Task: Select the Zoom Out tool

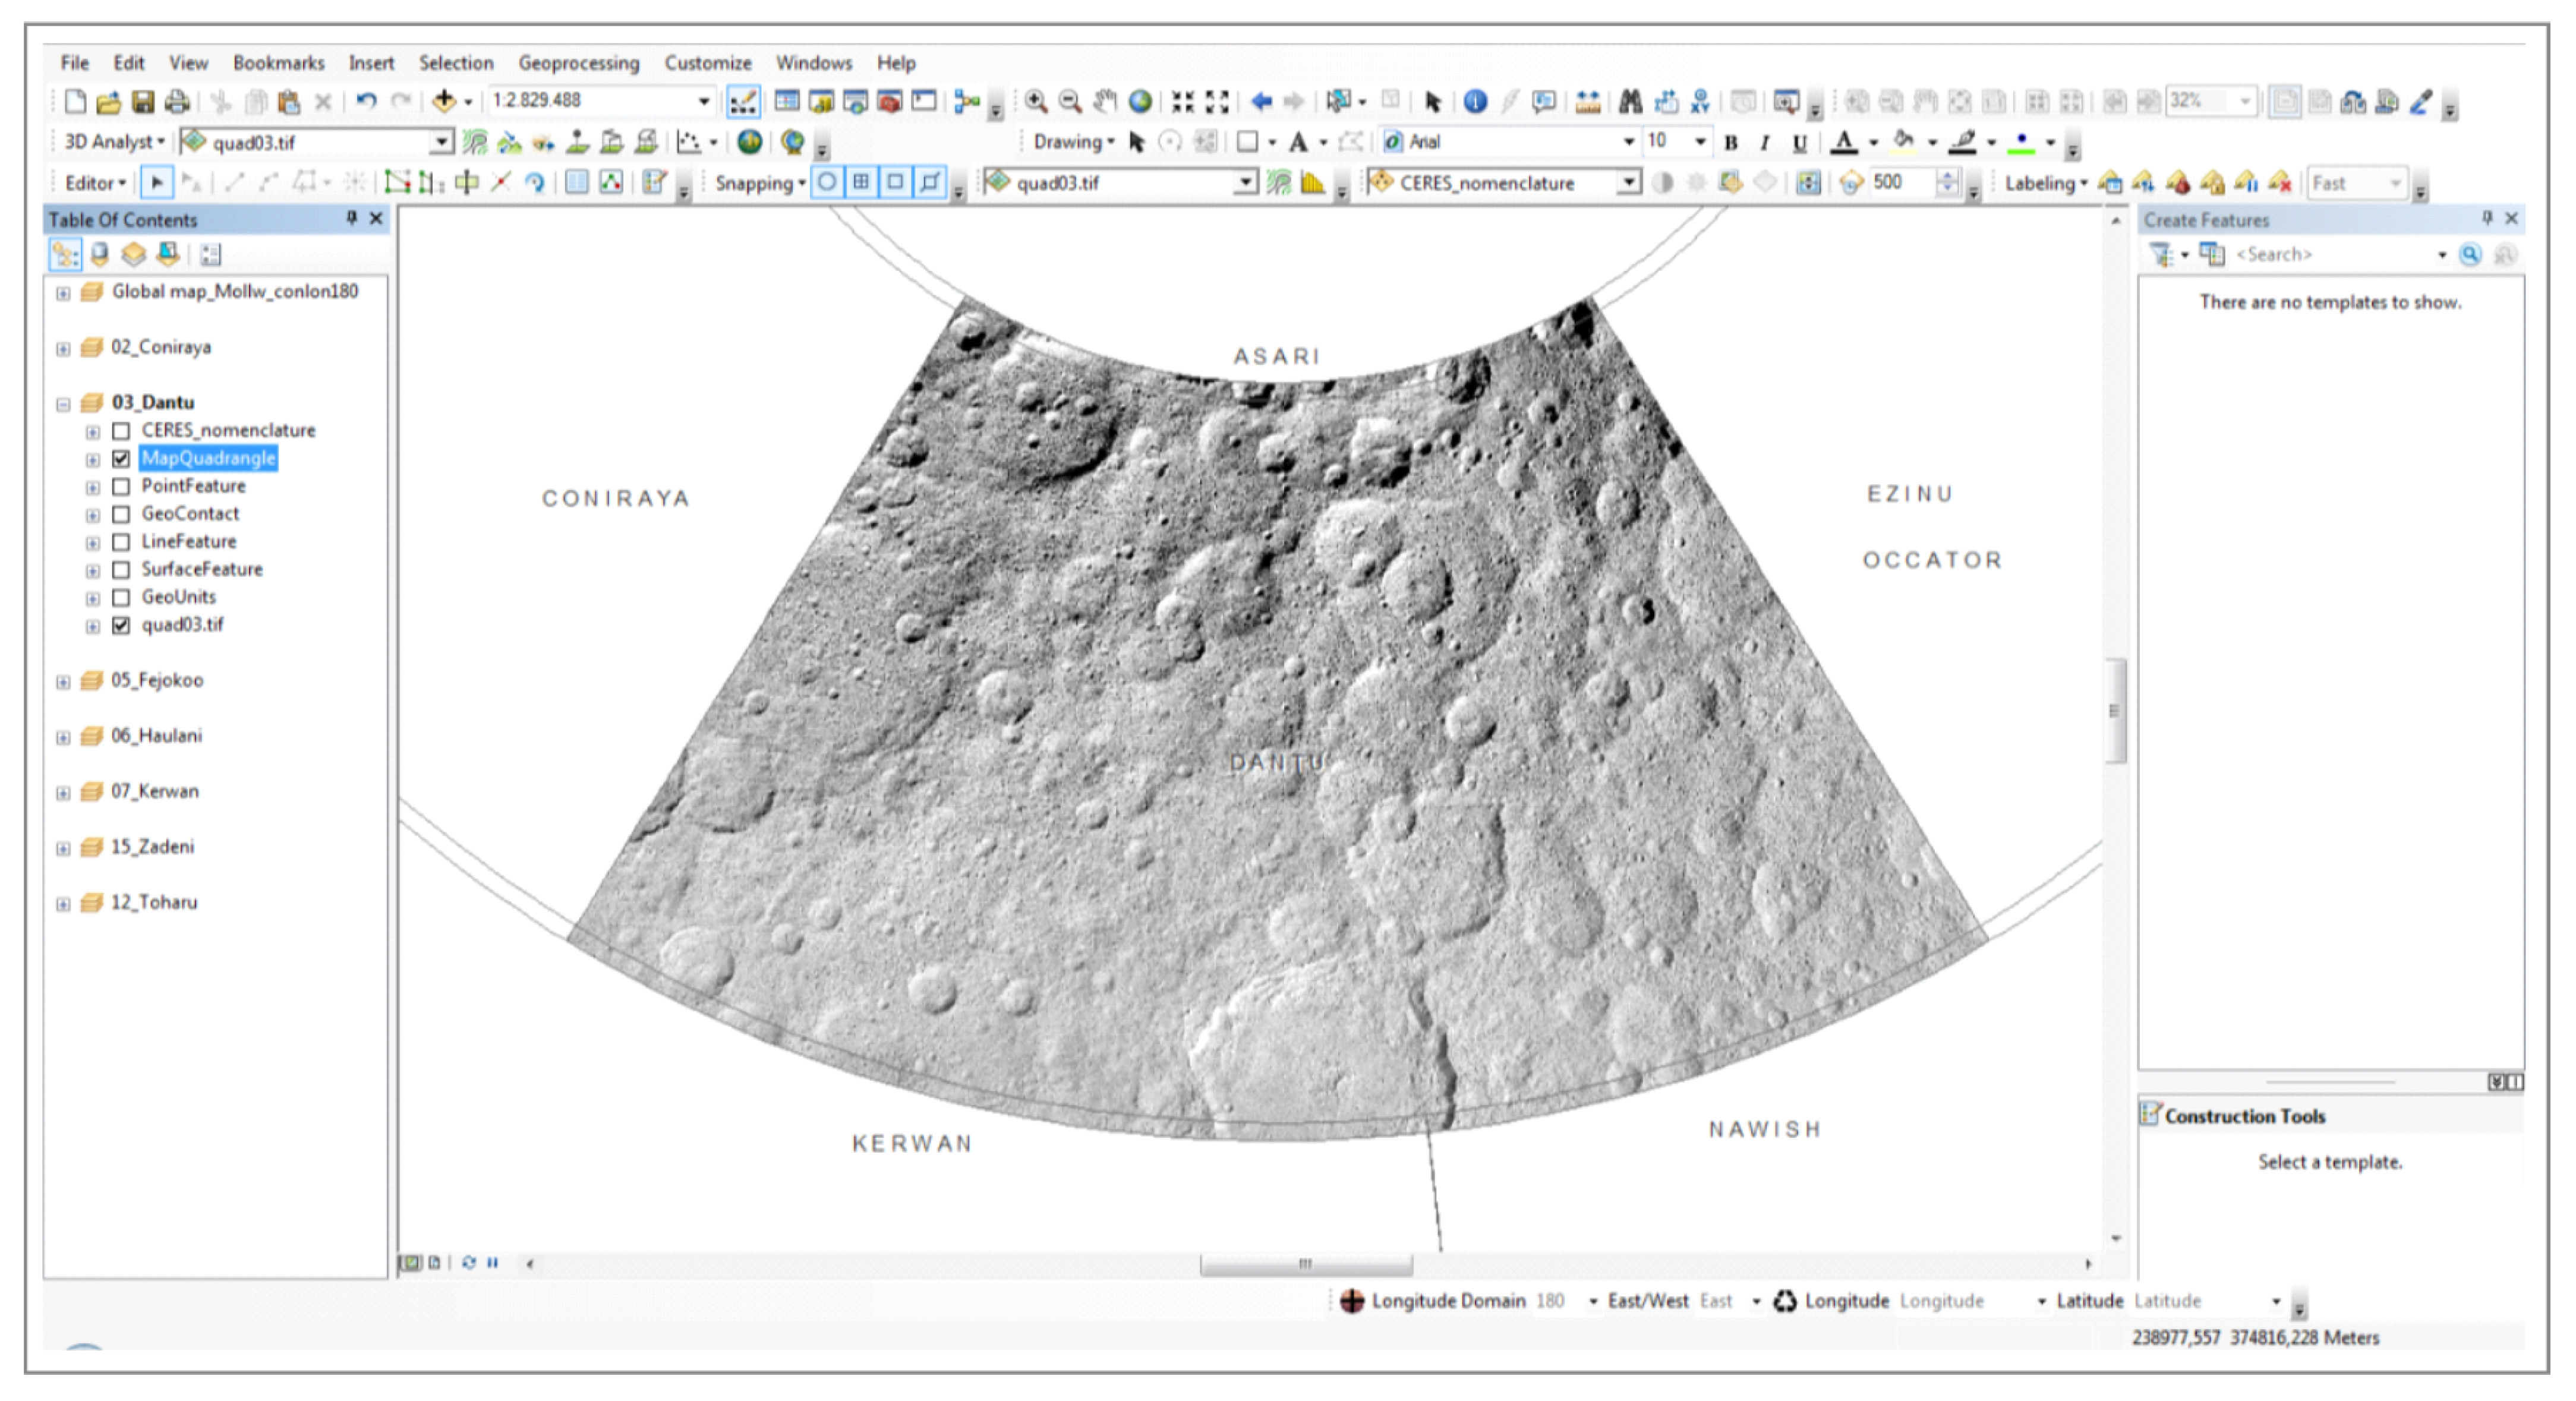Action: [x=1070, y=101]
